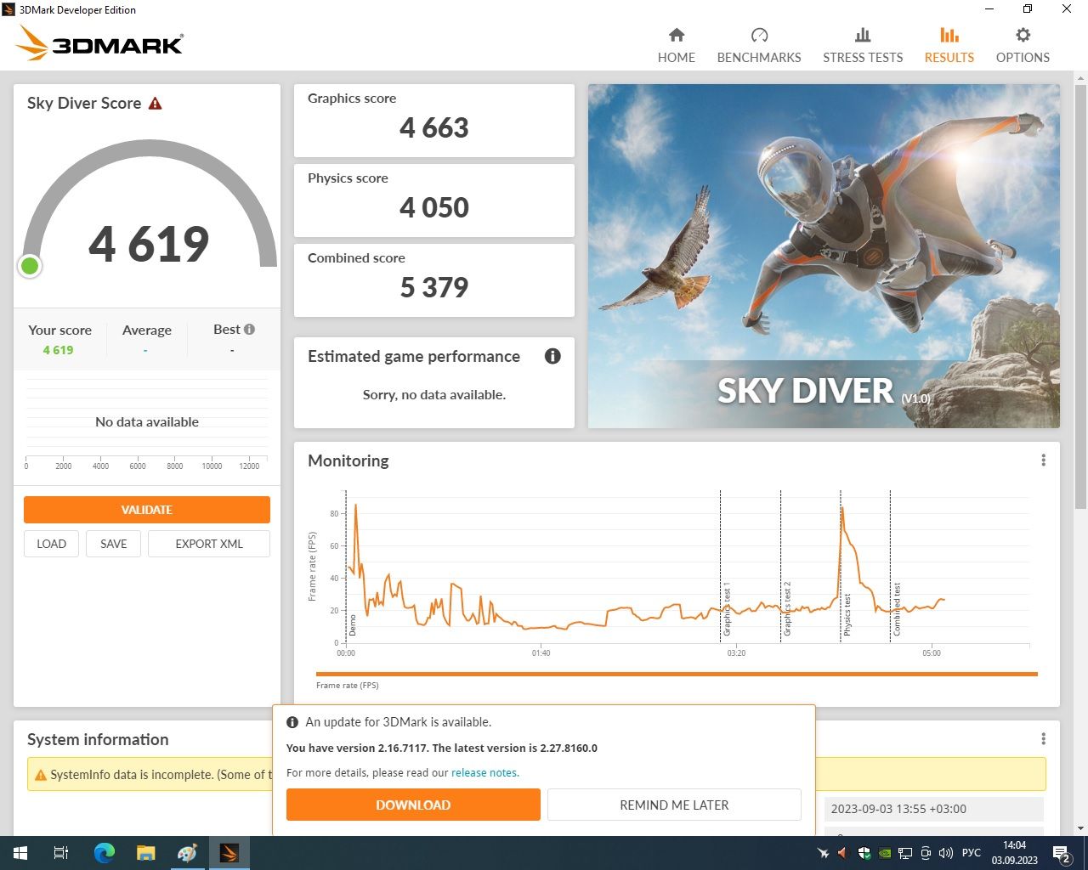Click the 3DMark taskbar icon

[x=229, y=853]
